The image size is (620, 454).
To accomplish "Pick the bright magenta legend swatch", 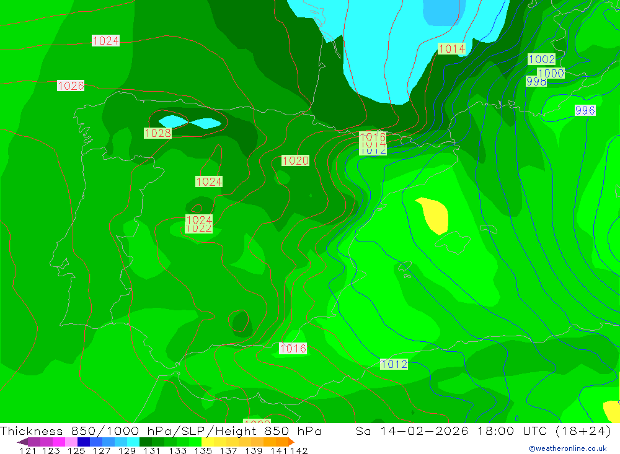I will [x=59, y=442].
